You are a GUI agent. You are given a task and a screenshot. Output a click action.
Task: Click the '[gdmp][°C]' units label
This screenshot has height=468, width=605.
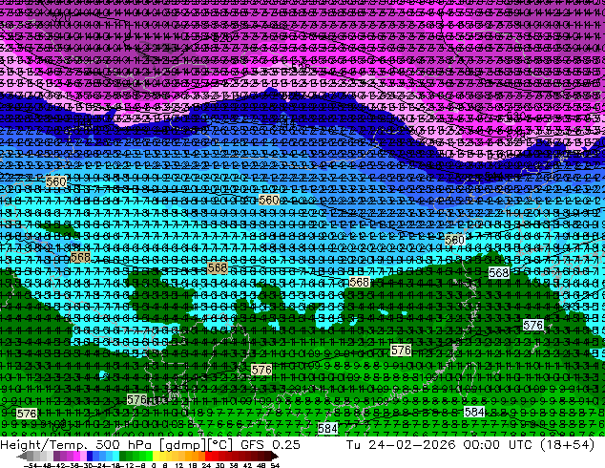tap(196, 445)
